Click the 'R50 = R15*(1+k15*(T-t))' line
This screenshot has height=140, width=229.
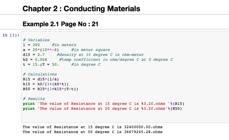50,89
